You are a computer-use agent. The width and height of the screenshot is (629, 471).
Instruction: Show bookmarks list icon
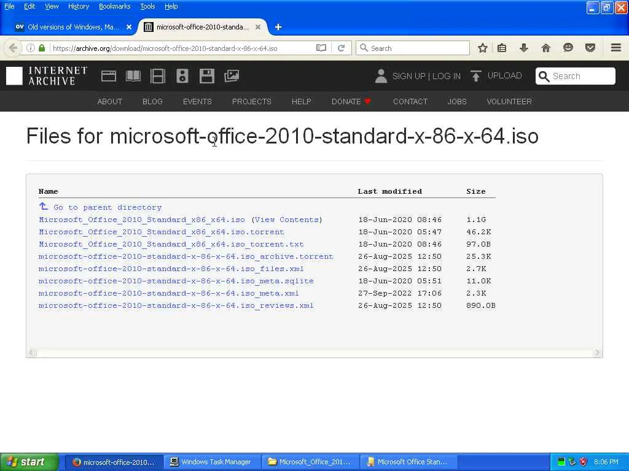501,48
